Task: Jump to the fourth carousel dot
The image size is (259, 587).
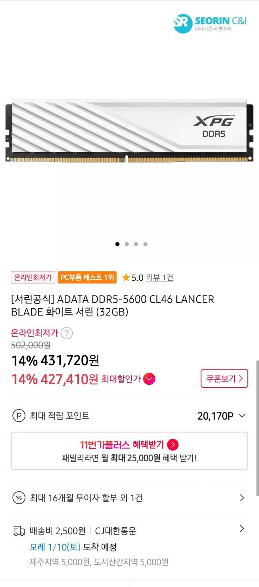Action: coord(145,244)
